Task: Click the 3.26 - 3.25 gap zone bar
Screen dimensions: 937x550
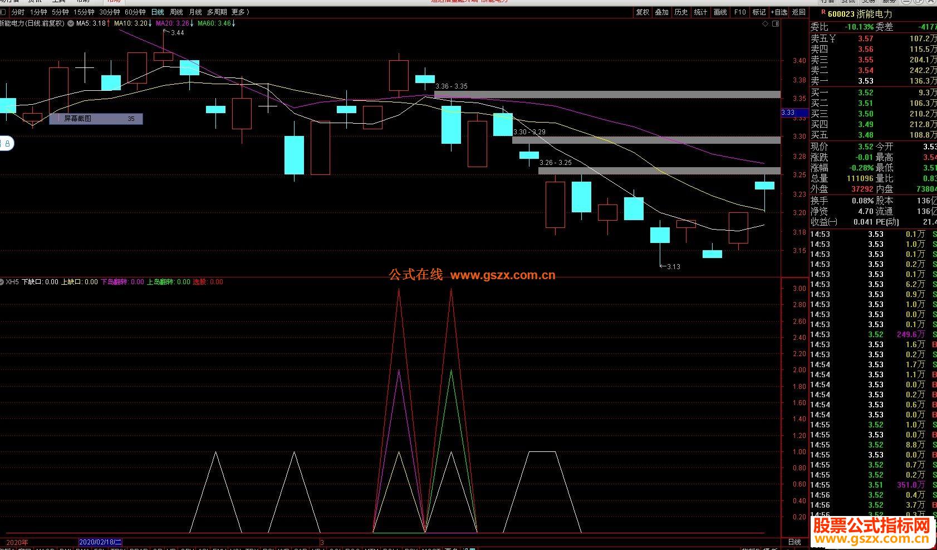Action: tap(659, 171)
